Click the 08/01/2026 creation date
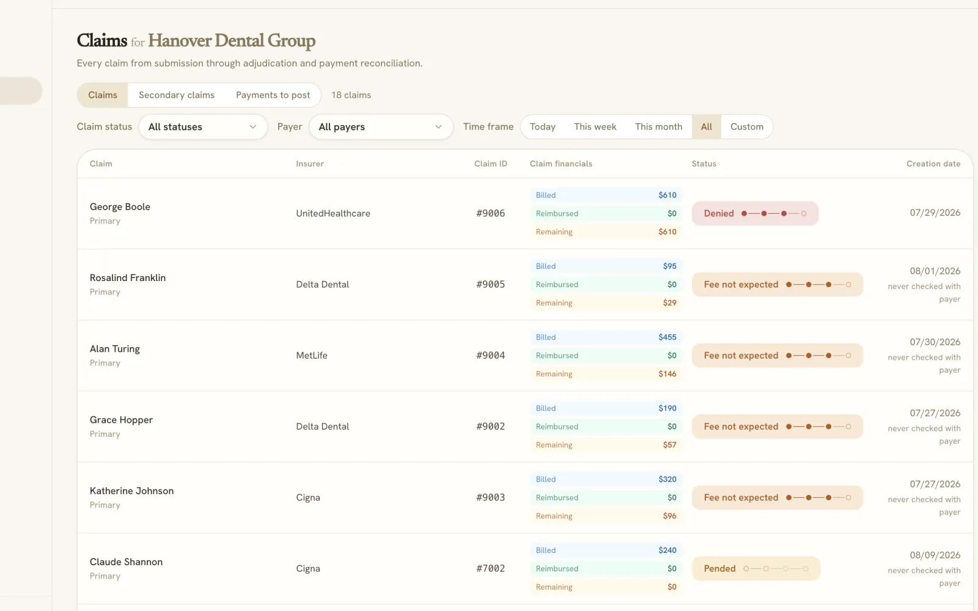Viewport: 978px width, 611px height. tap(935, 271)
